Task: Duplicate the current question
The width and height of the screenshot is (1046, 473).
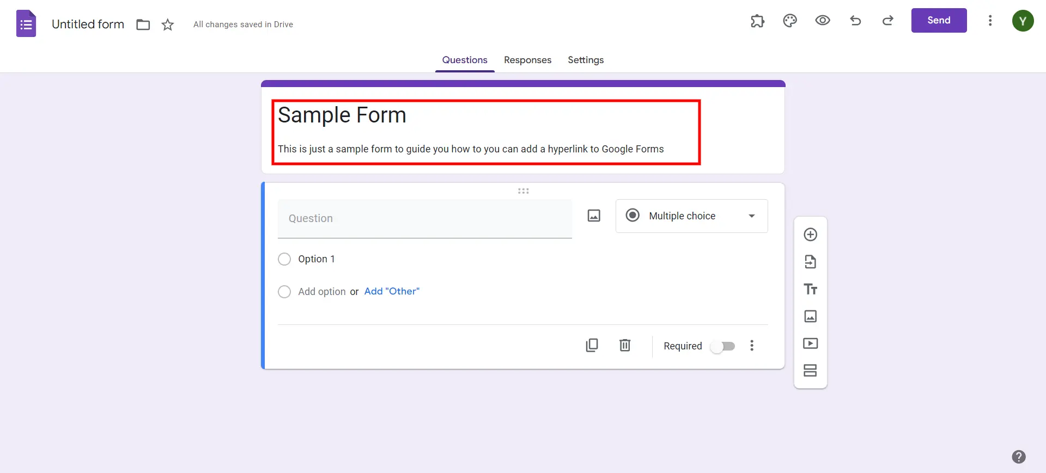Action: pyautogui.click(x=592, y=346)
